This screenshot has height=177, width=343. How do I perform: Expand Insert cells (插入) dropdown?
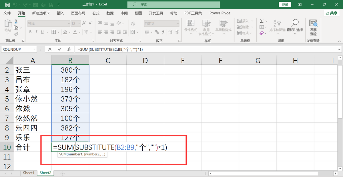click(252, 21)
